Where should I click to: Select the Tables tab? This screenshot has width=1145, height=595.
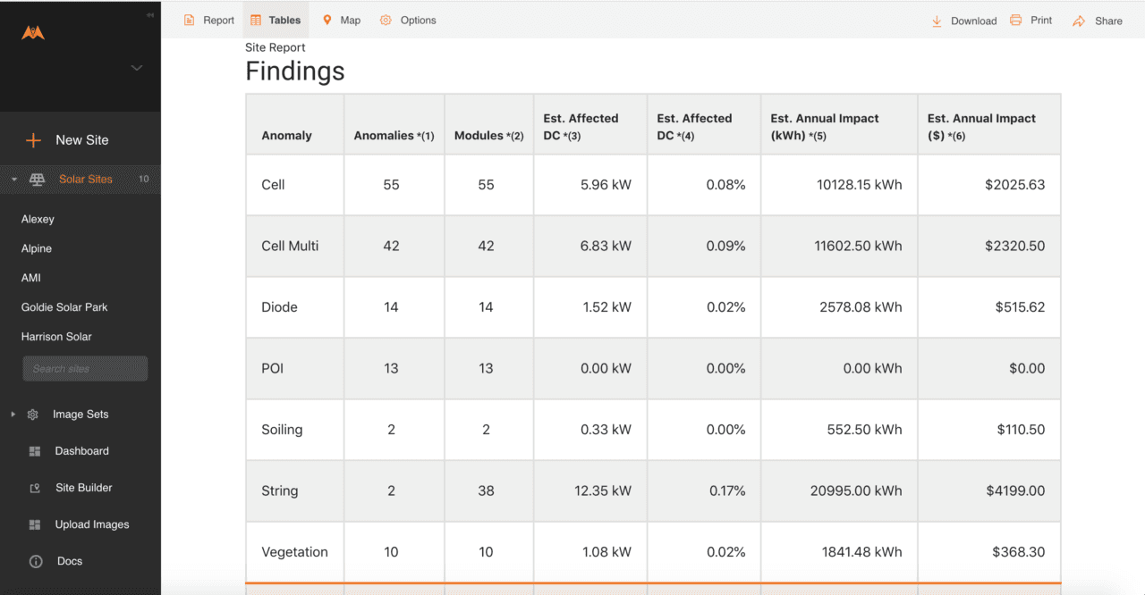point(275,20)
